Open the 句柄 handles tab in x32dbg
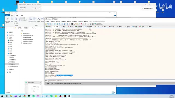Viewport: 175px width, 98px height. coord(142,27)
